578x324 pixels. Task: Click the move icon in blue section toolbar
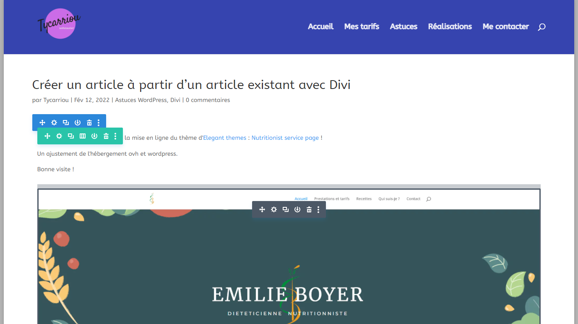coord(42,123)
